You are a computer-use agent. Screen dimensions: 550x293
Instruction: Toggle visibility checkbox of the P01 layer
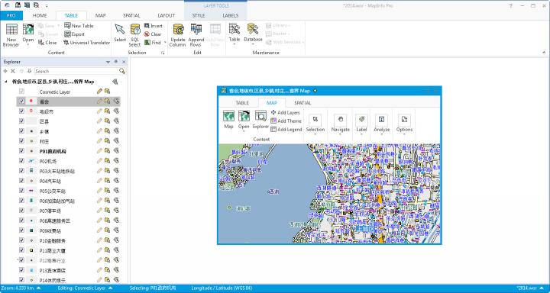[x=21, y=151]
